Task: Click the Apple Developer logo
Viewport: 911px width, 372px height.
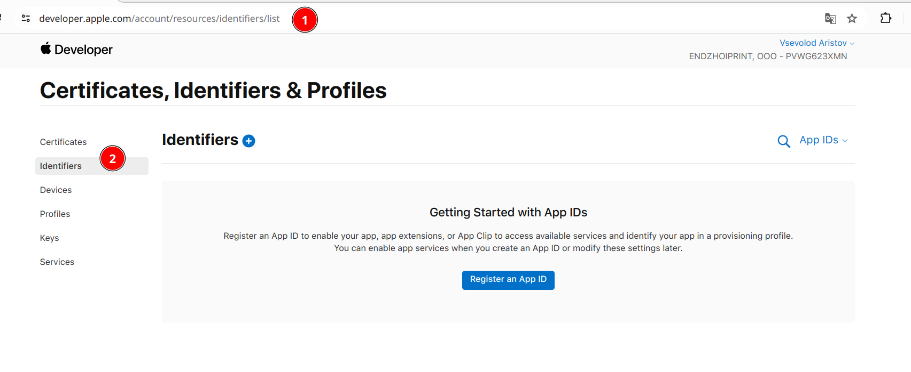Action: [x=76, y=49]
